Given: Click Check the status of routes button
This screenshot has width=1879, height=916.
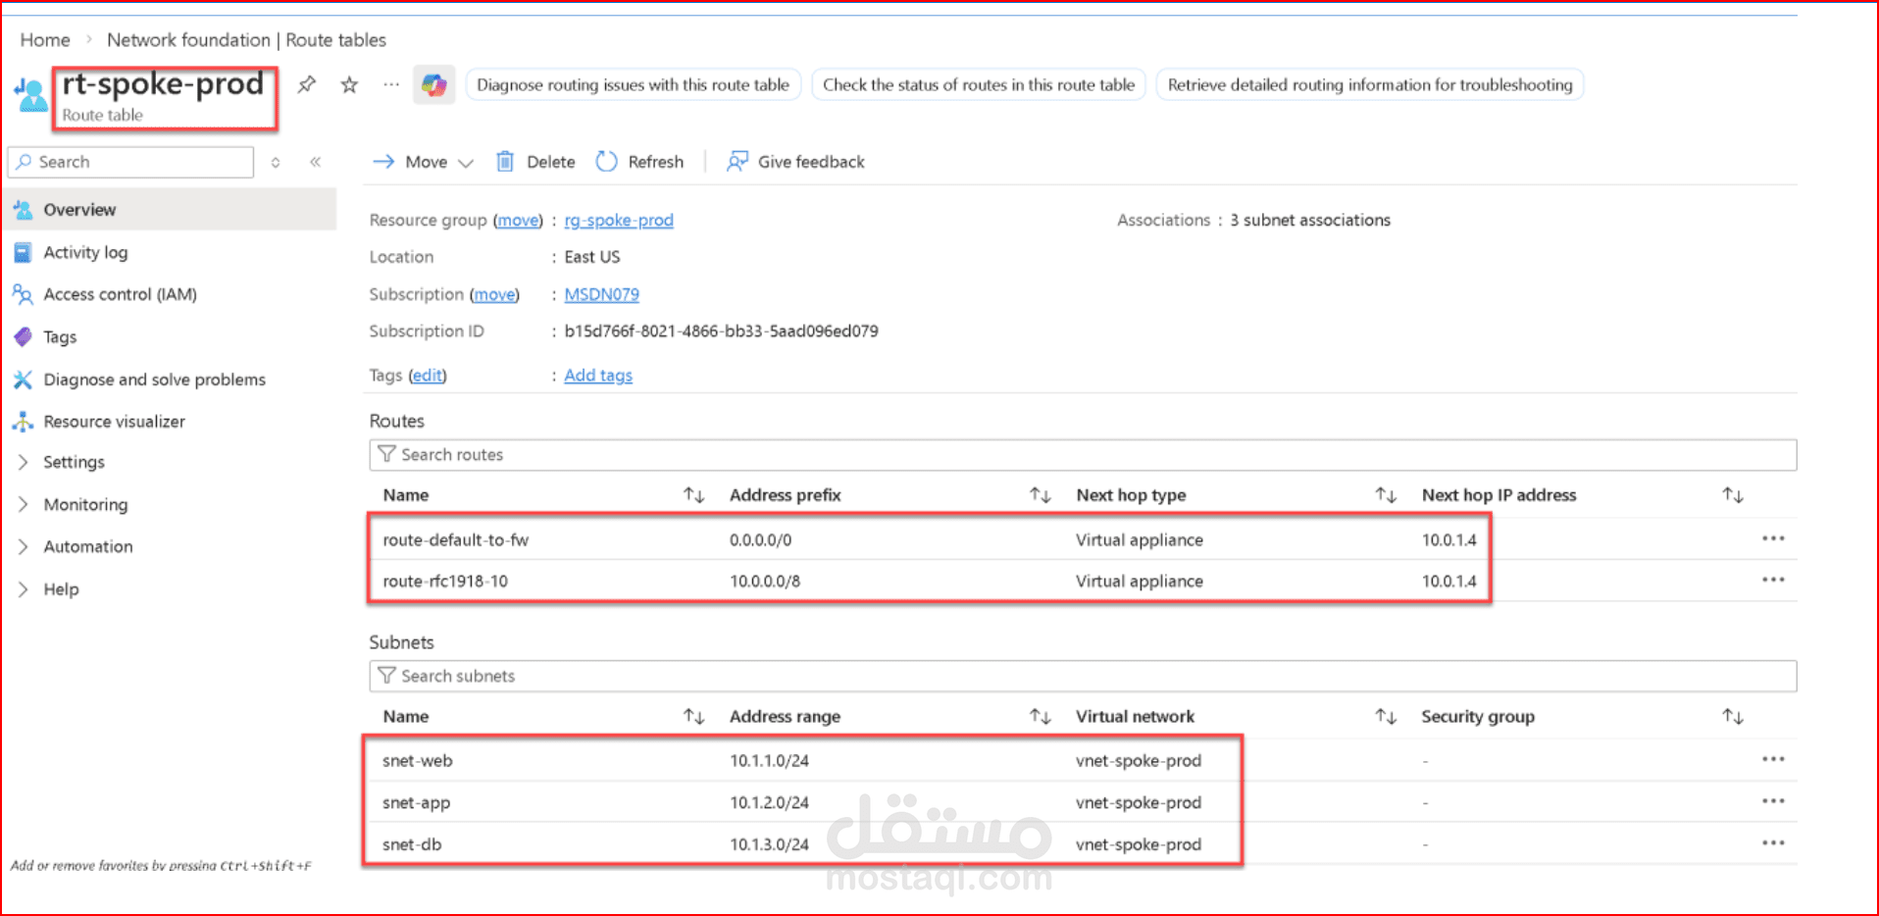Looking at the screenshot, I should click(x=978, y=84).
